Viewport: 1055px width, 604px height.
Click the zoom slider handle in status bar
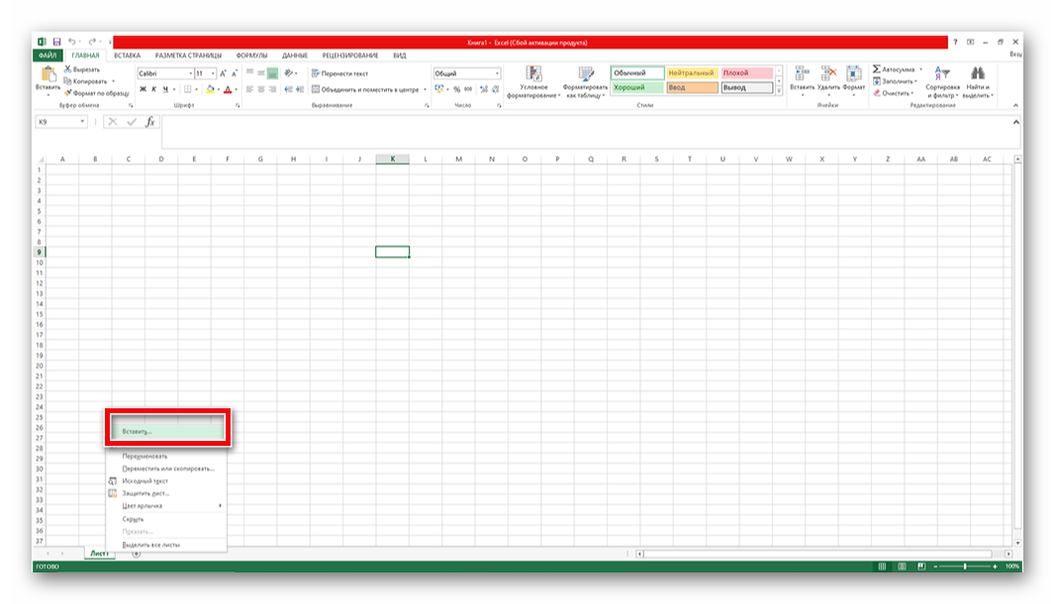(x=965, y=566)
